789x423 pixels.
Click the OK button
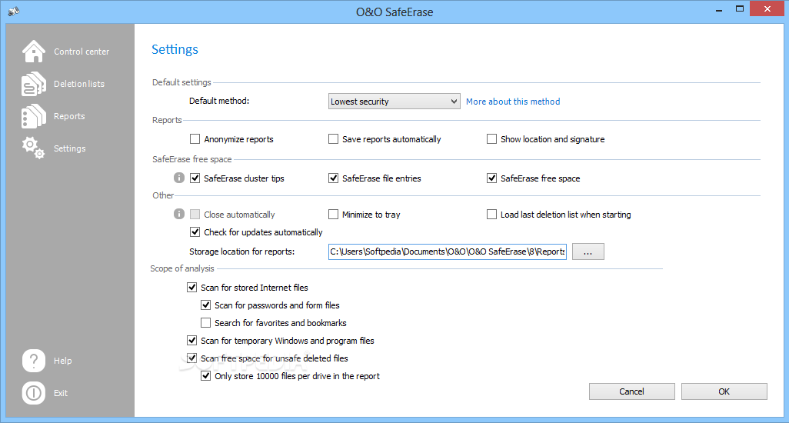coord(724,391)
